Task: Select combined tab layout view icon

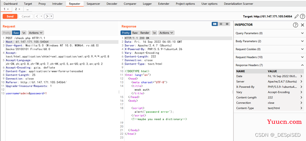Action: pyautogui.click(x=227, y=24)
